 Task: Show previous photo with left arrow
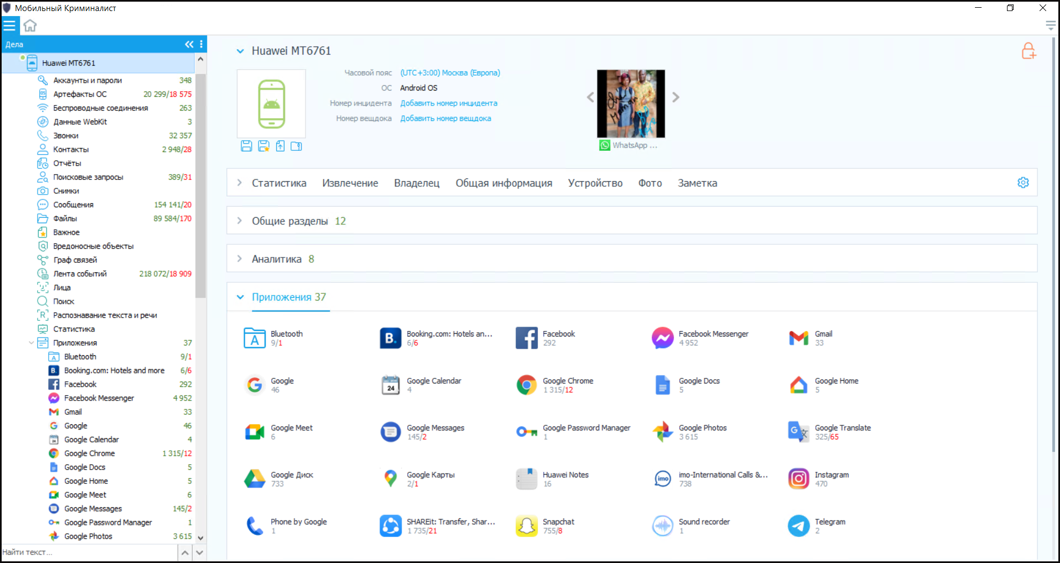coord(590,97)
